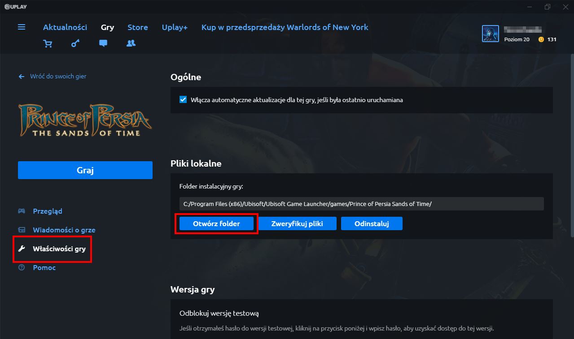Click the Folder instalacyjny gry label
The height and width of the screenshot is (339, 574).
pos(211,186)
